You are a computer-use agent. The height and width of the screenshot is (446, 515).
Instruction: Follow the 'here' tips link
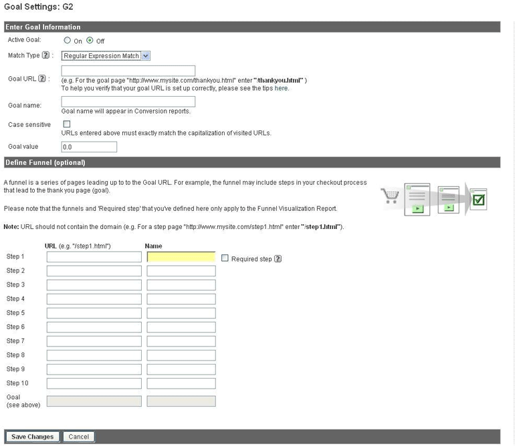[x=281, y=88]
